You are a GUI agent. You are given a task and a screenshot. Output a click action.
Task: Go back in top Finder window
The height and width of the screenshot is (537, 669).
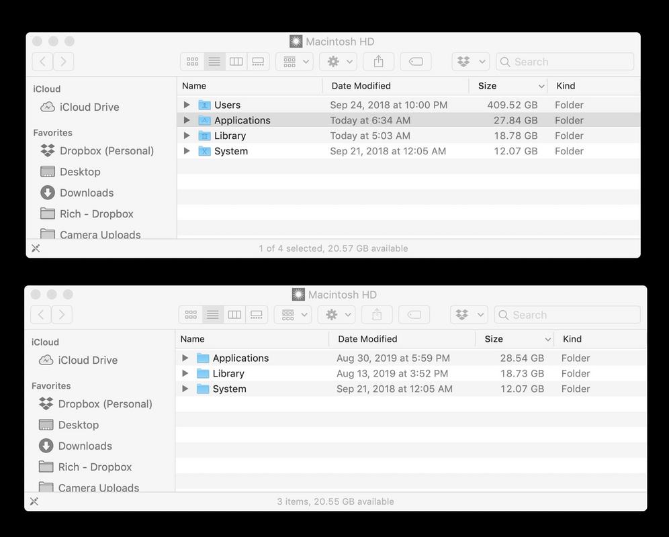coord(43,62)
